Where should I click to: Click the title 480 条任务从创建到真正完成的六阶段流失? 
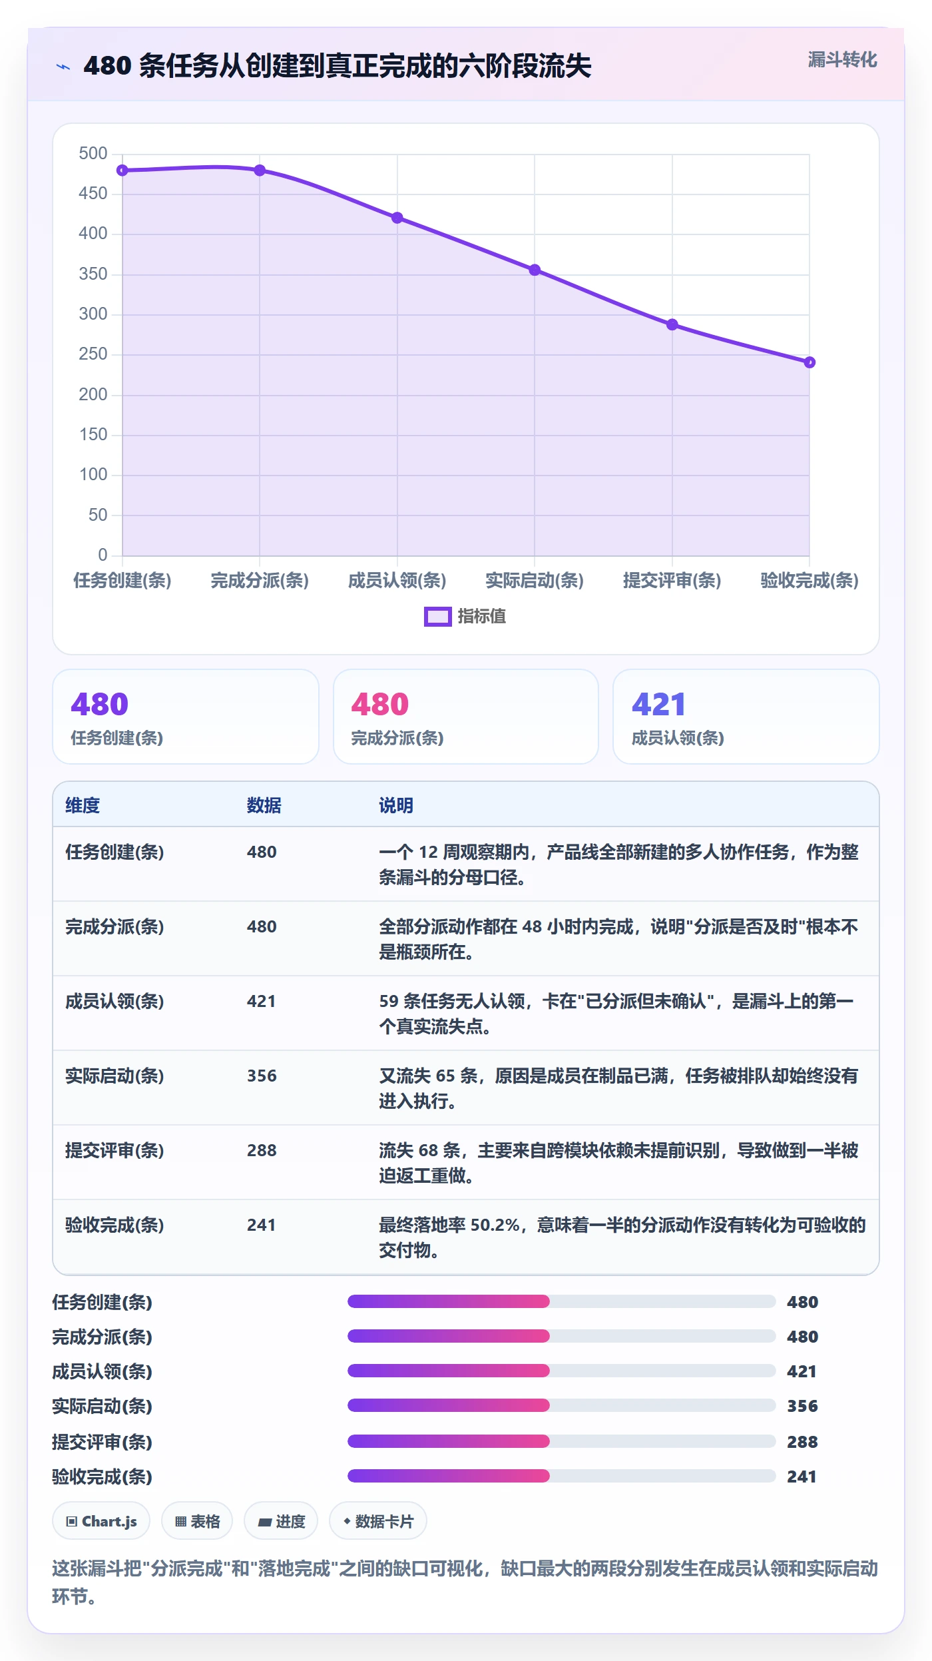tap(338, 66)
